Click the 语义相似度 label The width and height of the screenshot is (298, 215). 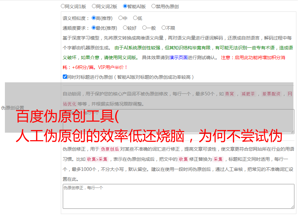(x=76, y=18)
